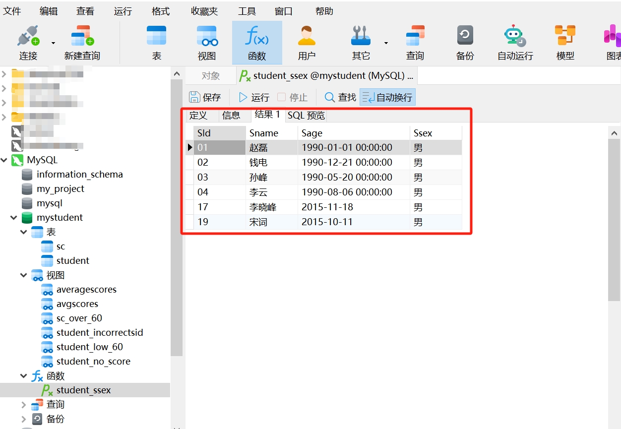Image resolution: width=621 pixels, height=429 pixels.
Task: Open the dropdown arrow next to 其它
Action: pyautogui.click(x=386, y=43)
